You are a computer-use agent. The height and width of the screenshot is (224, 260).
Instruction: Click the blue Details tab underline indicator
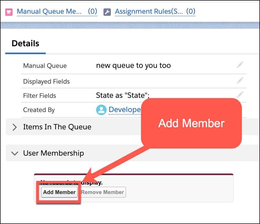coord(25,53)
